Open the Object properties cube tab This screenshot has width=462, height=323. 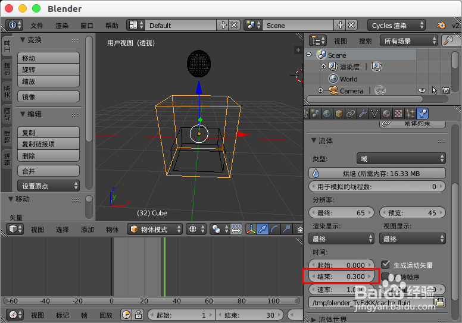(x=339, y=114)
